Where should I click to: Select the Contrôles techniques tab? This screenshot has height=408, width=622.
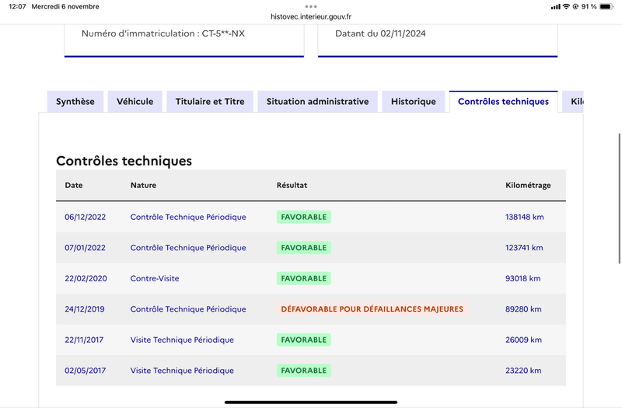[503, 102]
